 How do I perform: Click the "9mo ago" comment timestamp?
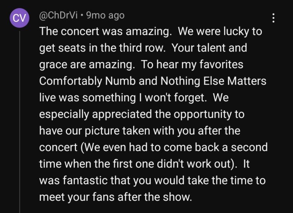coord(105,16)
